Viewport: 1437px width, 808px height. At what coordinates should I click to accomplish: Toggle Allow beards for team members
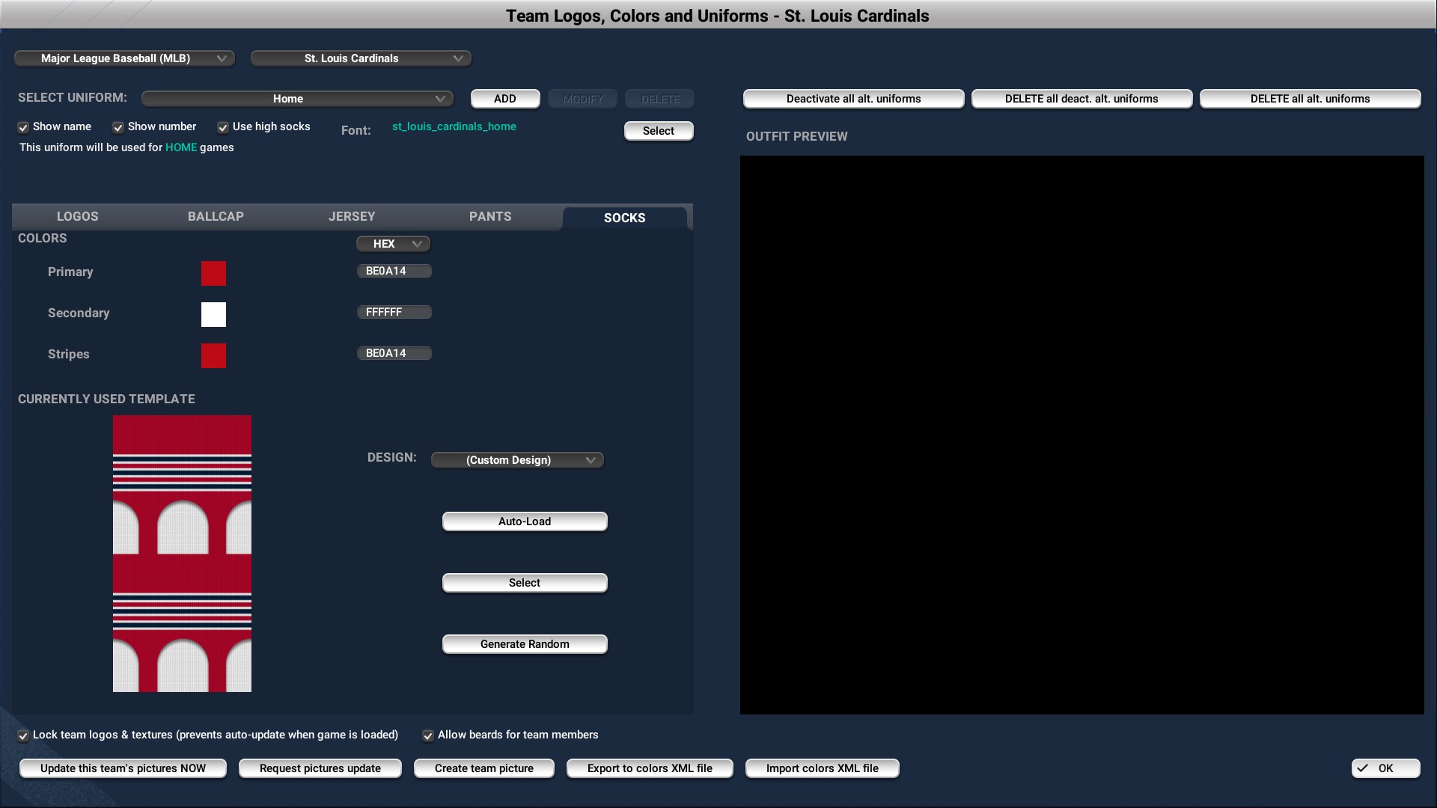428,735
